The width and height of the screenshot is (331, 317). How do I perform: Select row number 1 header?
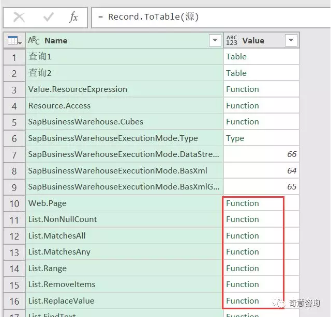[x=14, y=57]
